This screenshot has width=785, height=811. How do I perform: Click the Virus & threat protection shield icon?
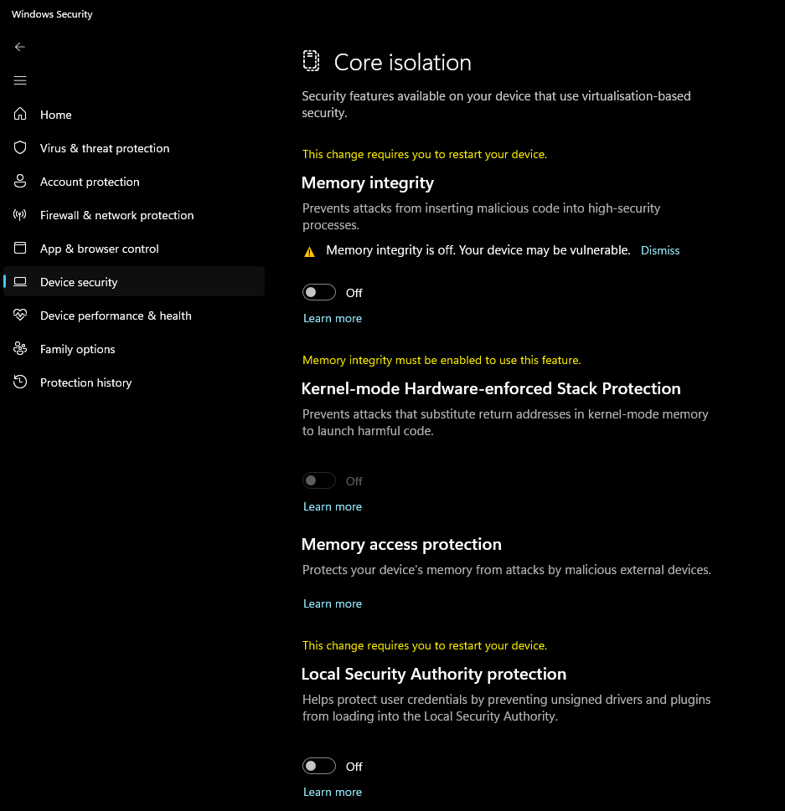tap(19, 148)
